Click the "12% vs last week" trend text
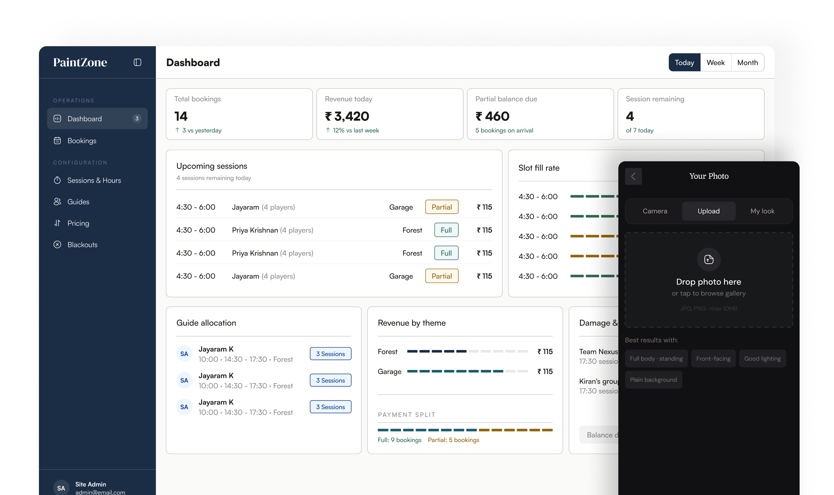This screenshot has width=834, height=495. pos(356,130)
